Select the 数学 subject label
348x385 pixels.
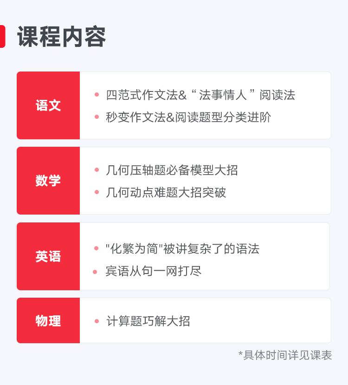point(48,181)
